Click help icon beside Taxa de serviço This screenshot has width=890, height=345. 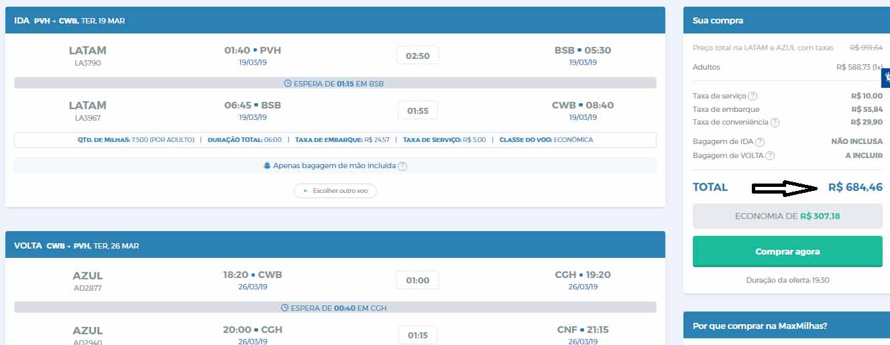tap(753, 96)
